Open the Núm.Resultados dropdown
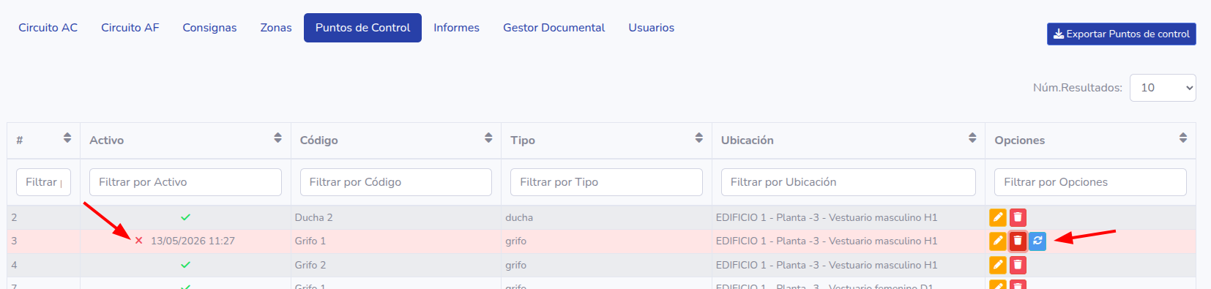Viewport: 1211px width, 289px height. (1163, 88)
